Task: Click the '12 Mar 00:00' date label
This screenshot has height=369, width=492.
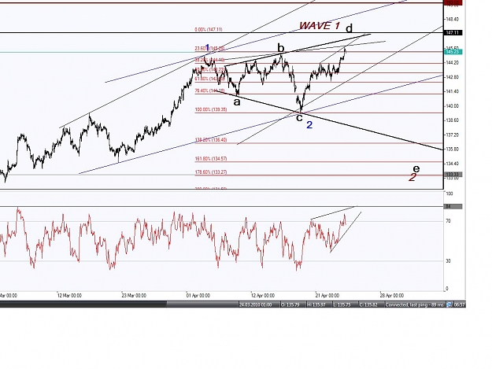Action: point(69,296)
